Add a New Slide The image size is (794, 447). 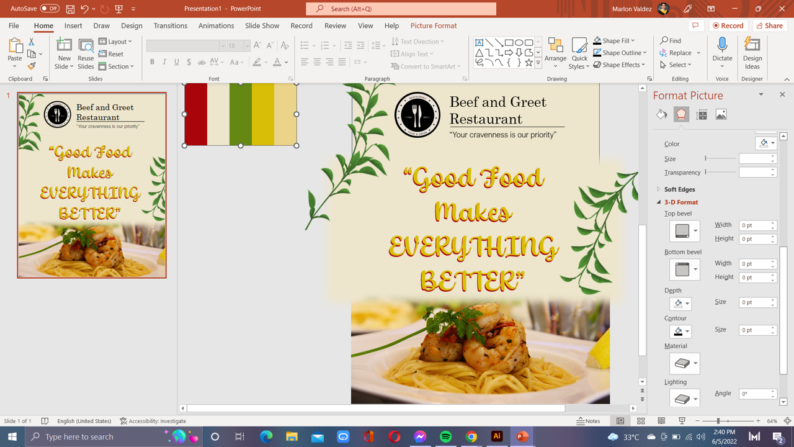64,53
